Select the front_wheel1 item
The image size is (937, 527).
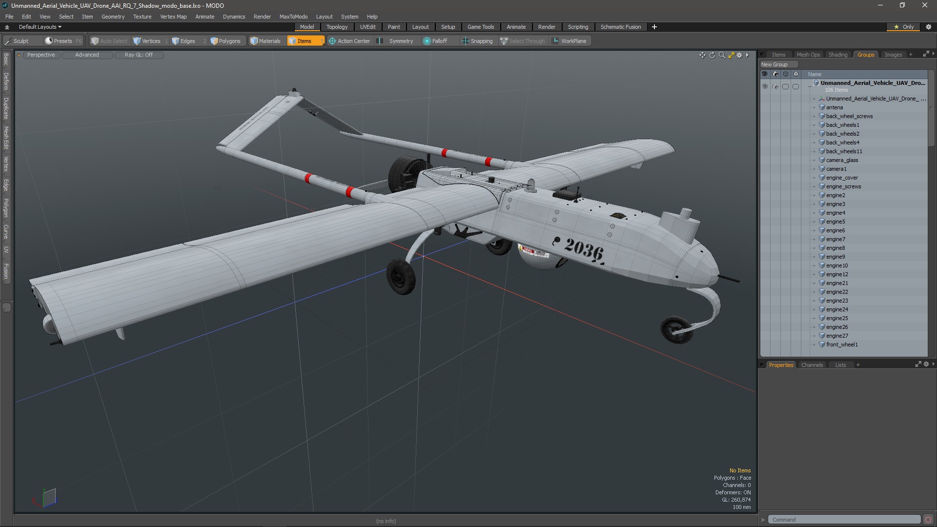(842, 345)
